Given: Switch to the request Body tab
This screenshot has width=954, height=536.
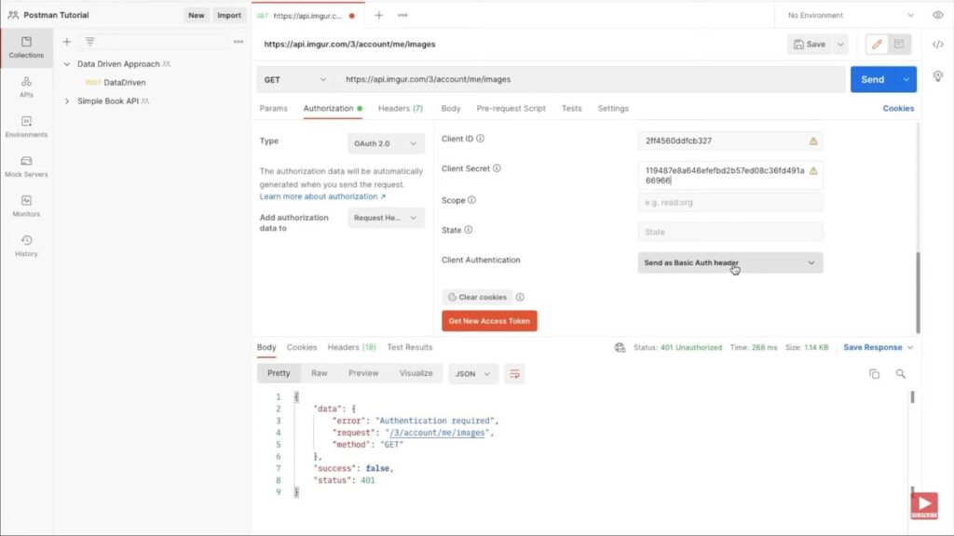Looking at the screenshot, I should [451, 108].
